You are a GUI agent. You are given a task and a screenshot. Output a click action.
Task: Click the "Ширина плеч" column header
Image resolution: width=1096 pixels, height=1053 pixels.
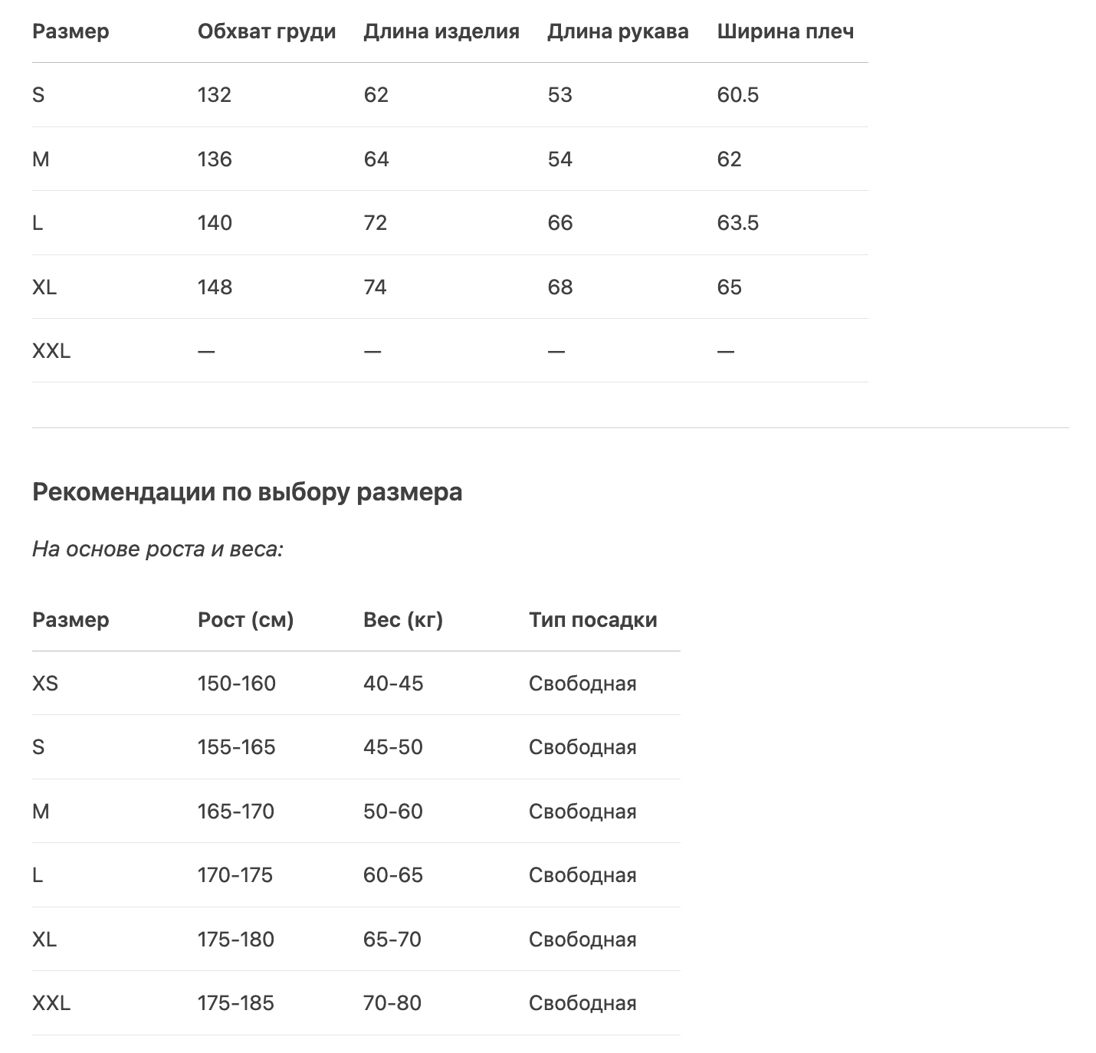click(x=785, y=31)
